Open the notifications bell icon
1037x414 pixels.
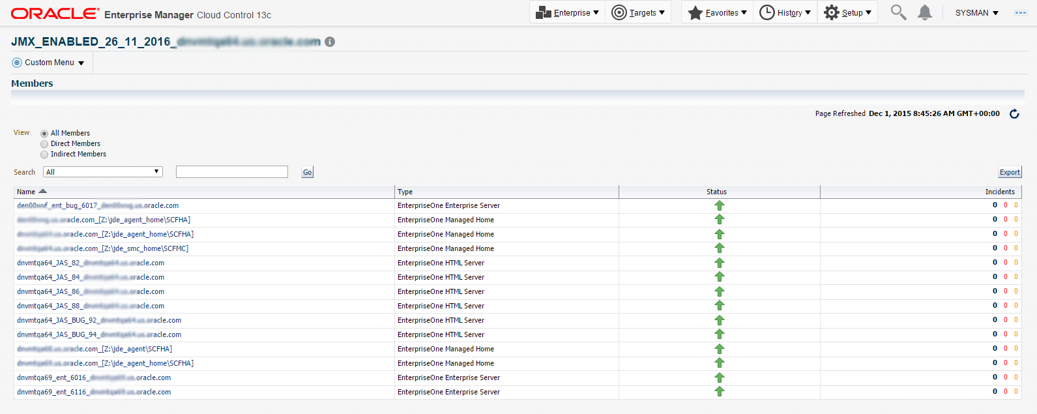924,12
